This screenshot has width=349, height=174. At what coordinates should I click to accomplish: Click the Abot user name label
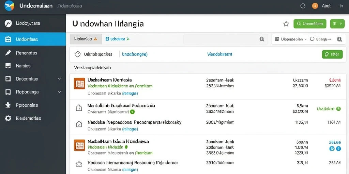[x=327, y=6]
